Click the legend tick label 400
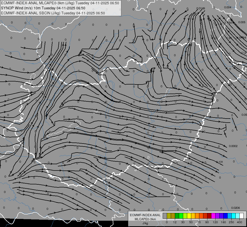This screenshot has width=247, height=227. pyautogui.click(x=239, y=222)
